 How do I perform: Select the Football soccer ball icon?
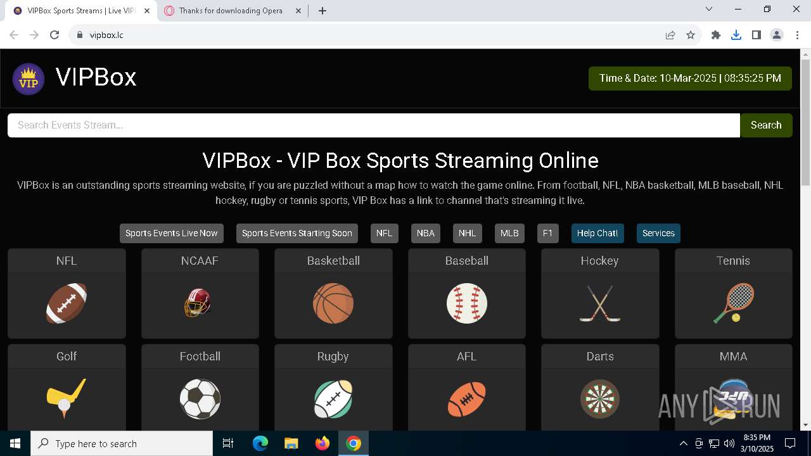[200, 399]
